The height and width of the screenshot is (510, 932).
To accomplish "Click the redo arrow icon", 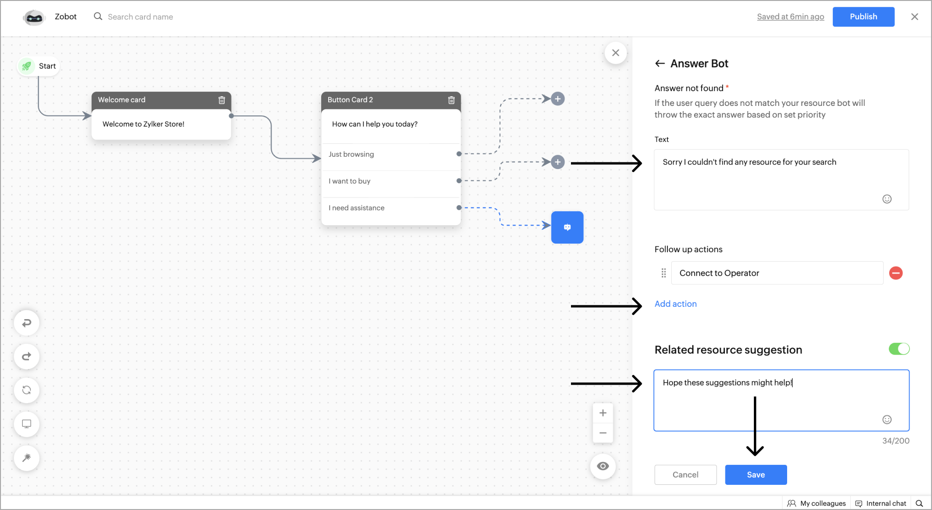I will point(27,357).
